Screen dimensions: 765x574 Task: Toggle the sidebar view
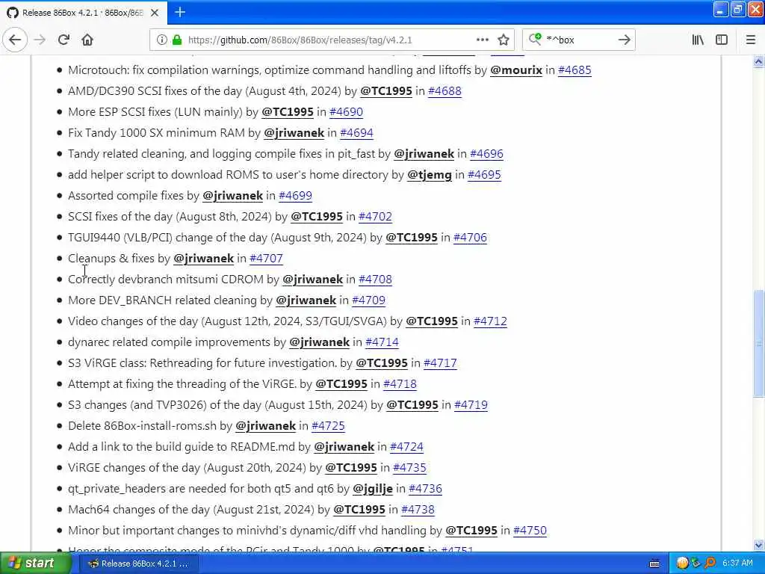tap(722, 40)
